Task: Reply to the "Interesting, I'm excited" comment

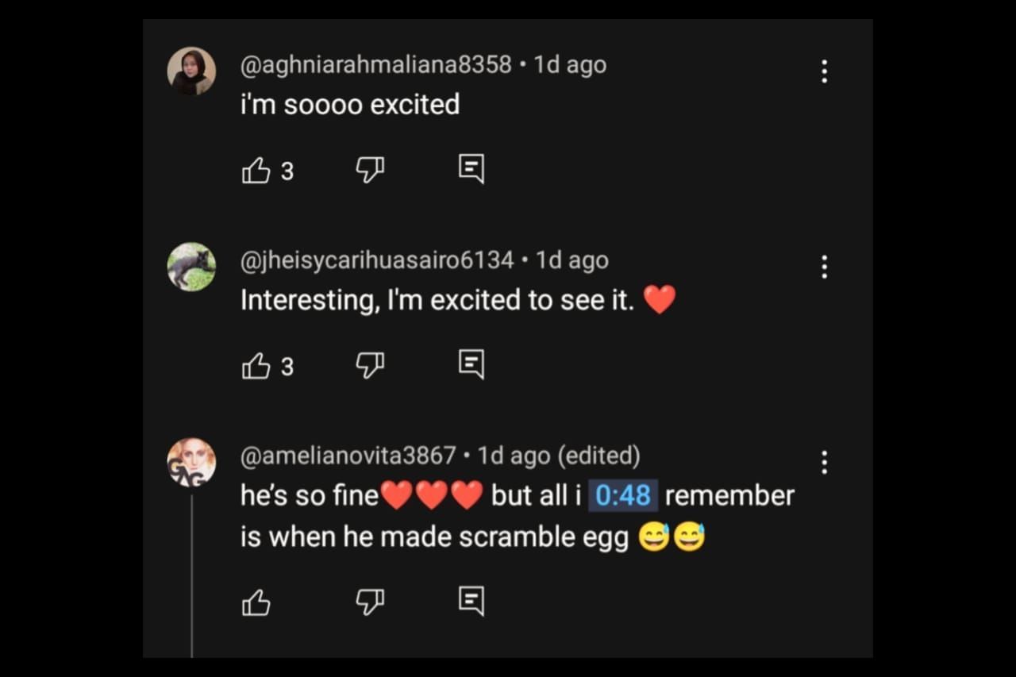Action: click(x=471, y=364)
